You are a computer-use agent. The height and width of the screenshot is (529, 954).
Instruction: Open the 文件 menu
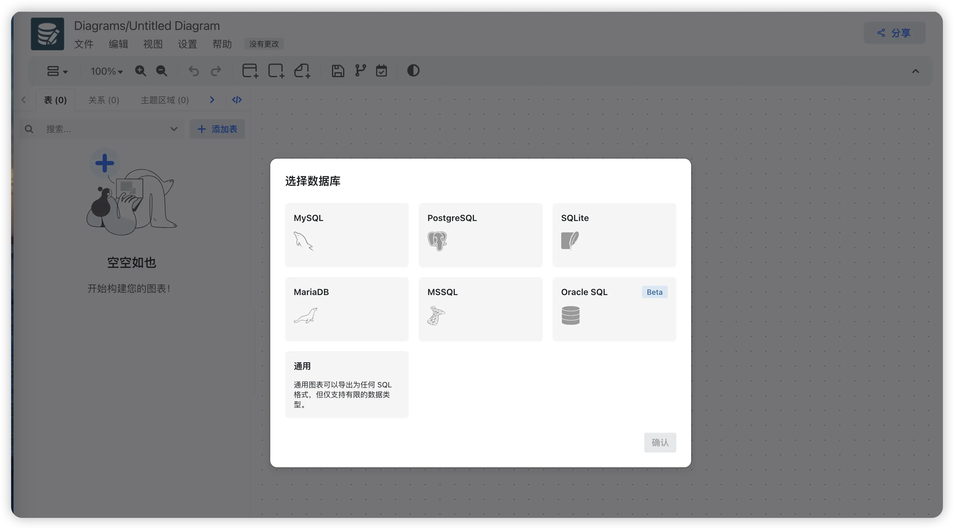click(x=84, y=44)
